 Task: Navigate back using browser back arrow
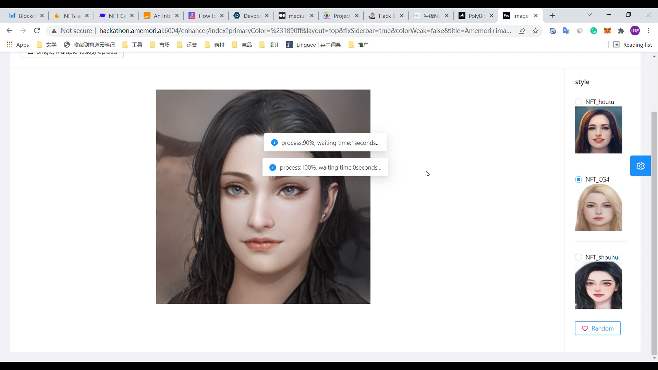click(x=9, y=31)
